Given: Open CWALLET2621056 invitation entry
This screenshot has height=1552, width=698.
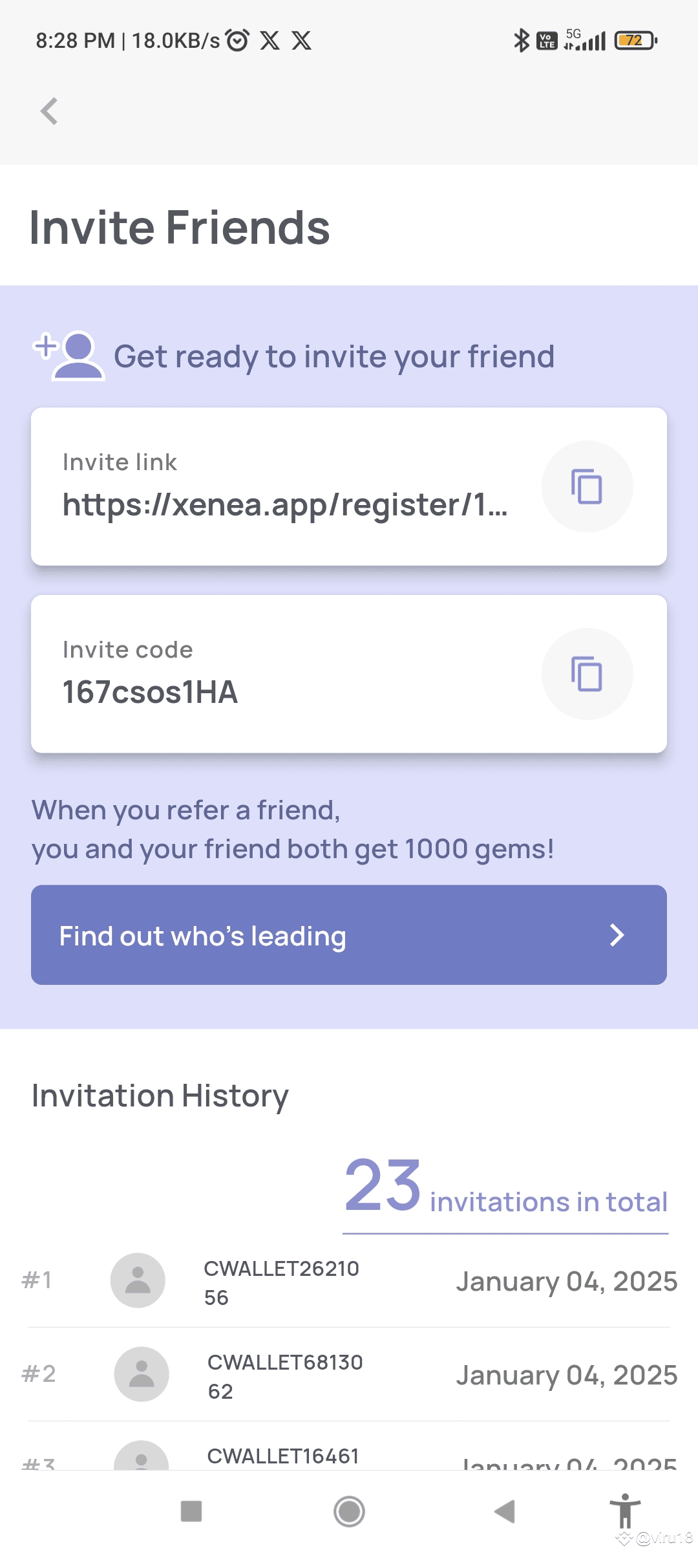Looking at the screenshot, I should 281,1282.
